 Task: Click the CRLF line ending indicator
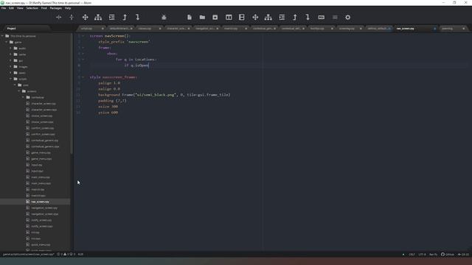pyautogui.click(x=412, y=255)
